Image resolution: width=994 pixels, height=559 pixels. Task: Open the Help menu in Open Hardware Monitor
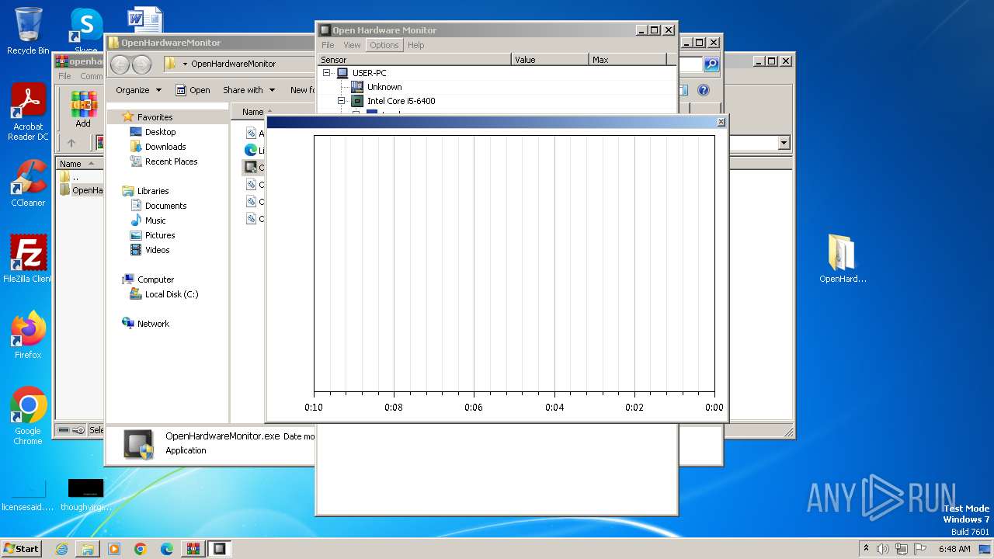point(416,45)
